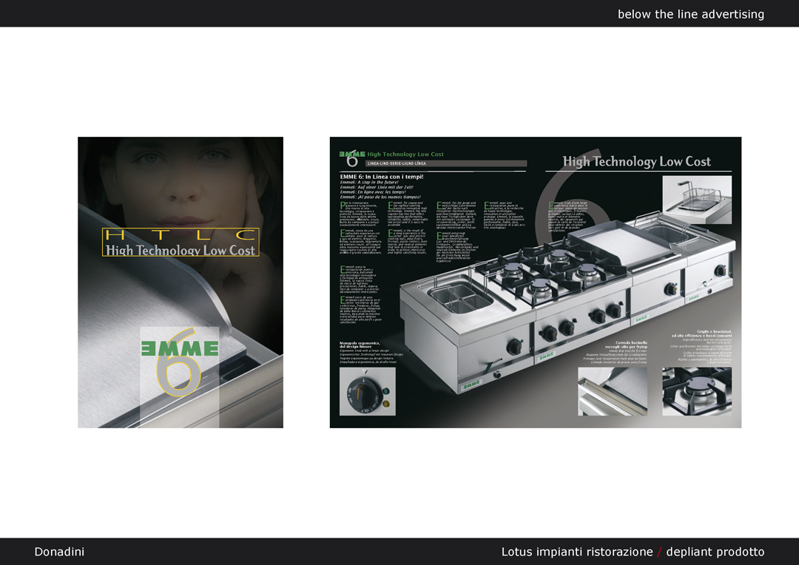This screenshot has height=565, width=799.
Task: Click the "depliant prodotto" footer text
Action: 715,552
